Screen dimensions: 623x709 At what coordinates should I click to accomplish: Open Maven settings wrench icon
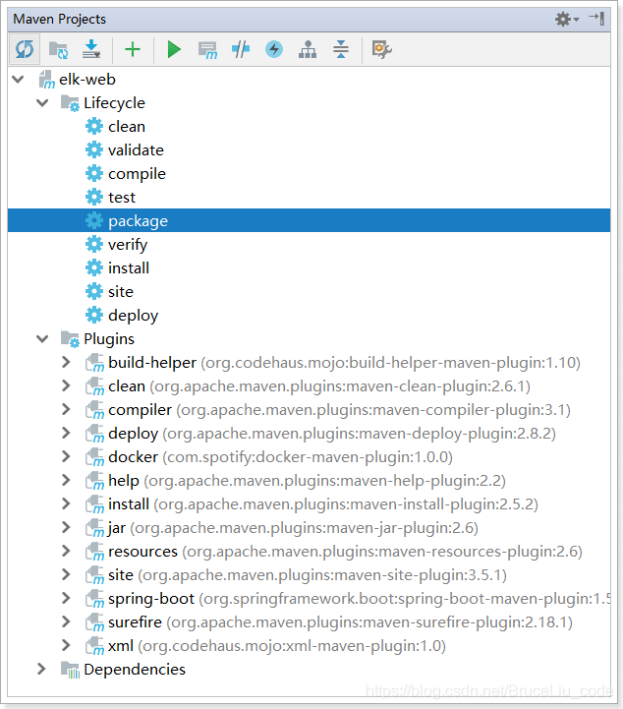coord(381,49)
